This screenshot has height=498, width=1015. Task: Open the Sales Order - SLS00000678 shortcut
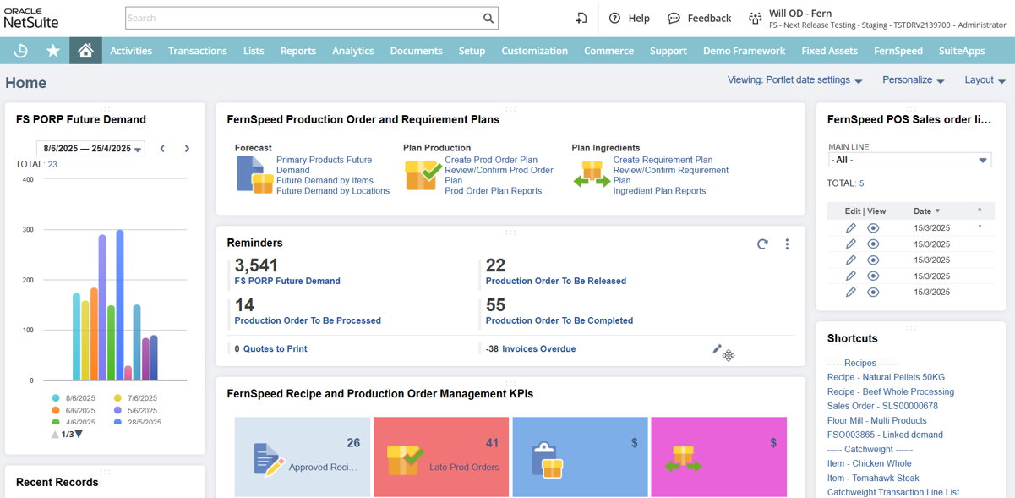882,406
